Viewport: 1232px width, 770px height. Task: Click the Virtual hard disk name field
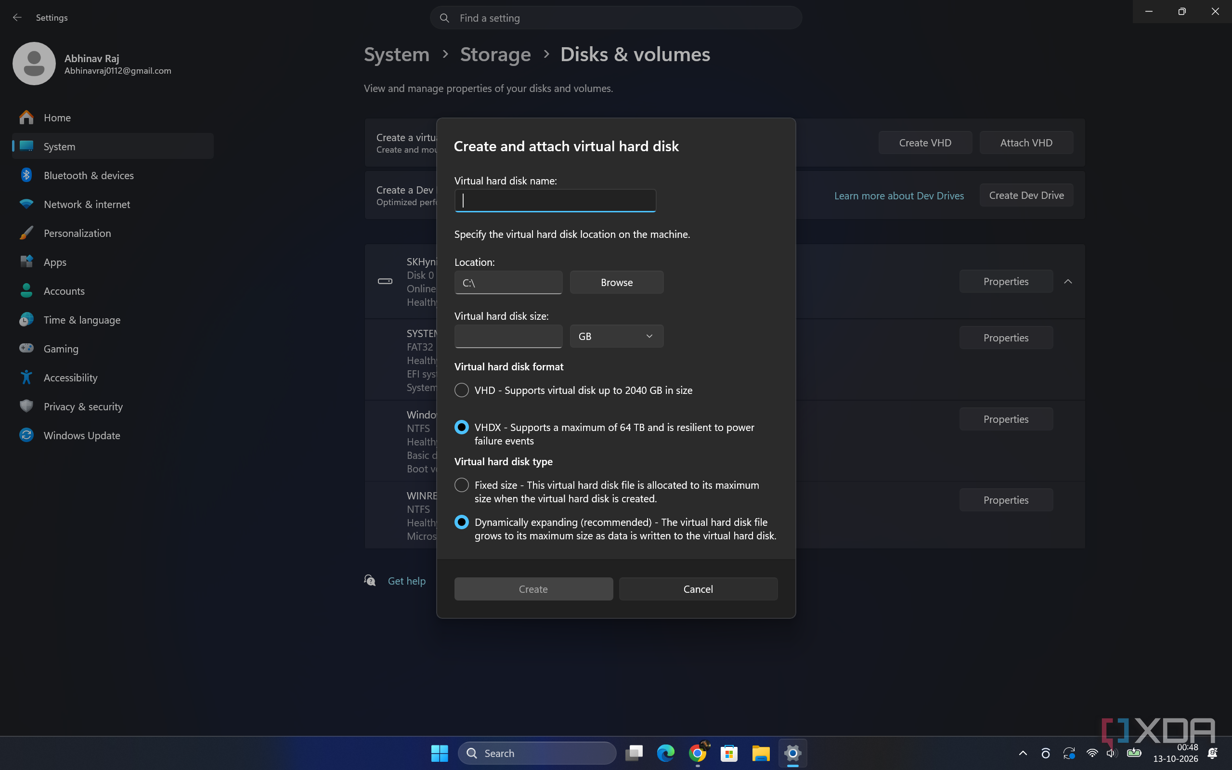pyautogui.click(x=555, y=201)
